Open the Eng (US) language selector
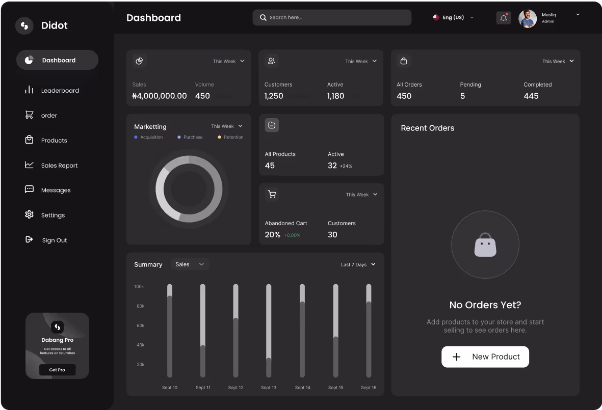The width and height of the screenshot is (602, 410). tap(453, 17)
